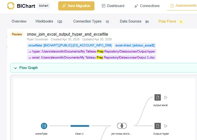Click the excel Output 2.xlsx output path
The width and height of the screenshot is (197, 140).
[x=91, y=58]
